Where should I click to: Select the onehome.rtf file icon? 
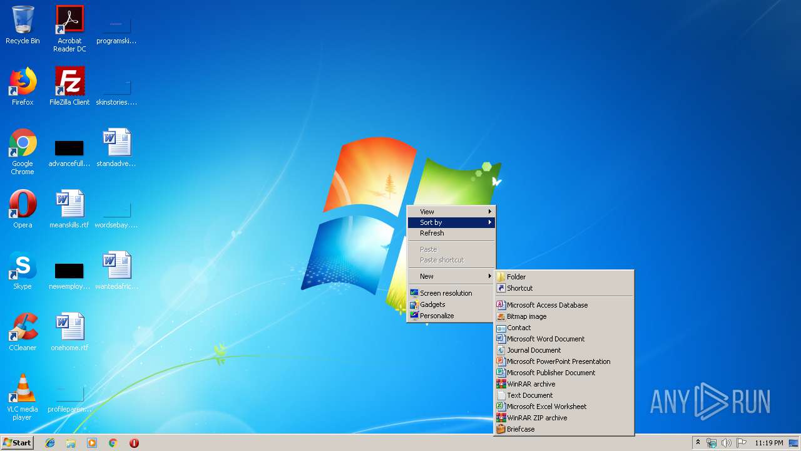(x=69, y=332)
